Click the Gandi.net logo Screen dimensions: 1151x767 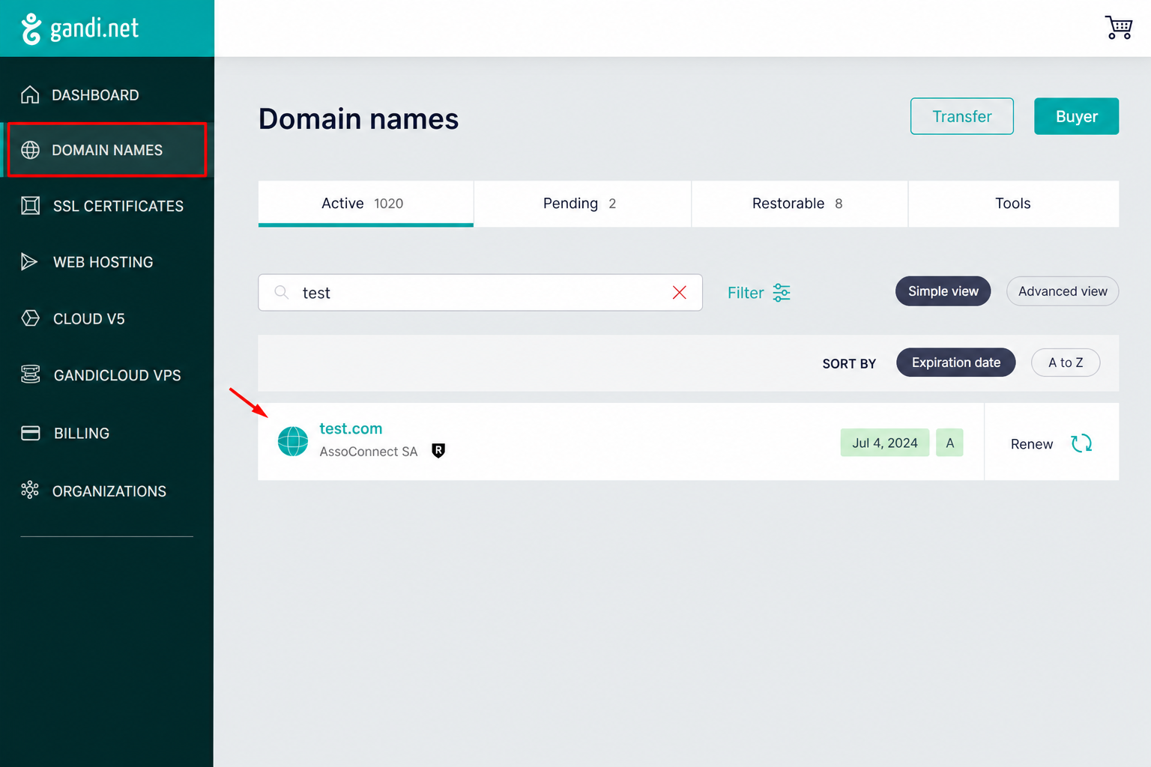tap(80, 28)
